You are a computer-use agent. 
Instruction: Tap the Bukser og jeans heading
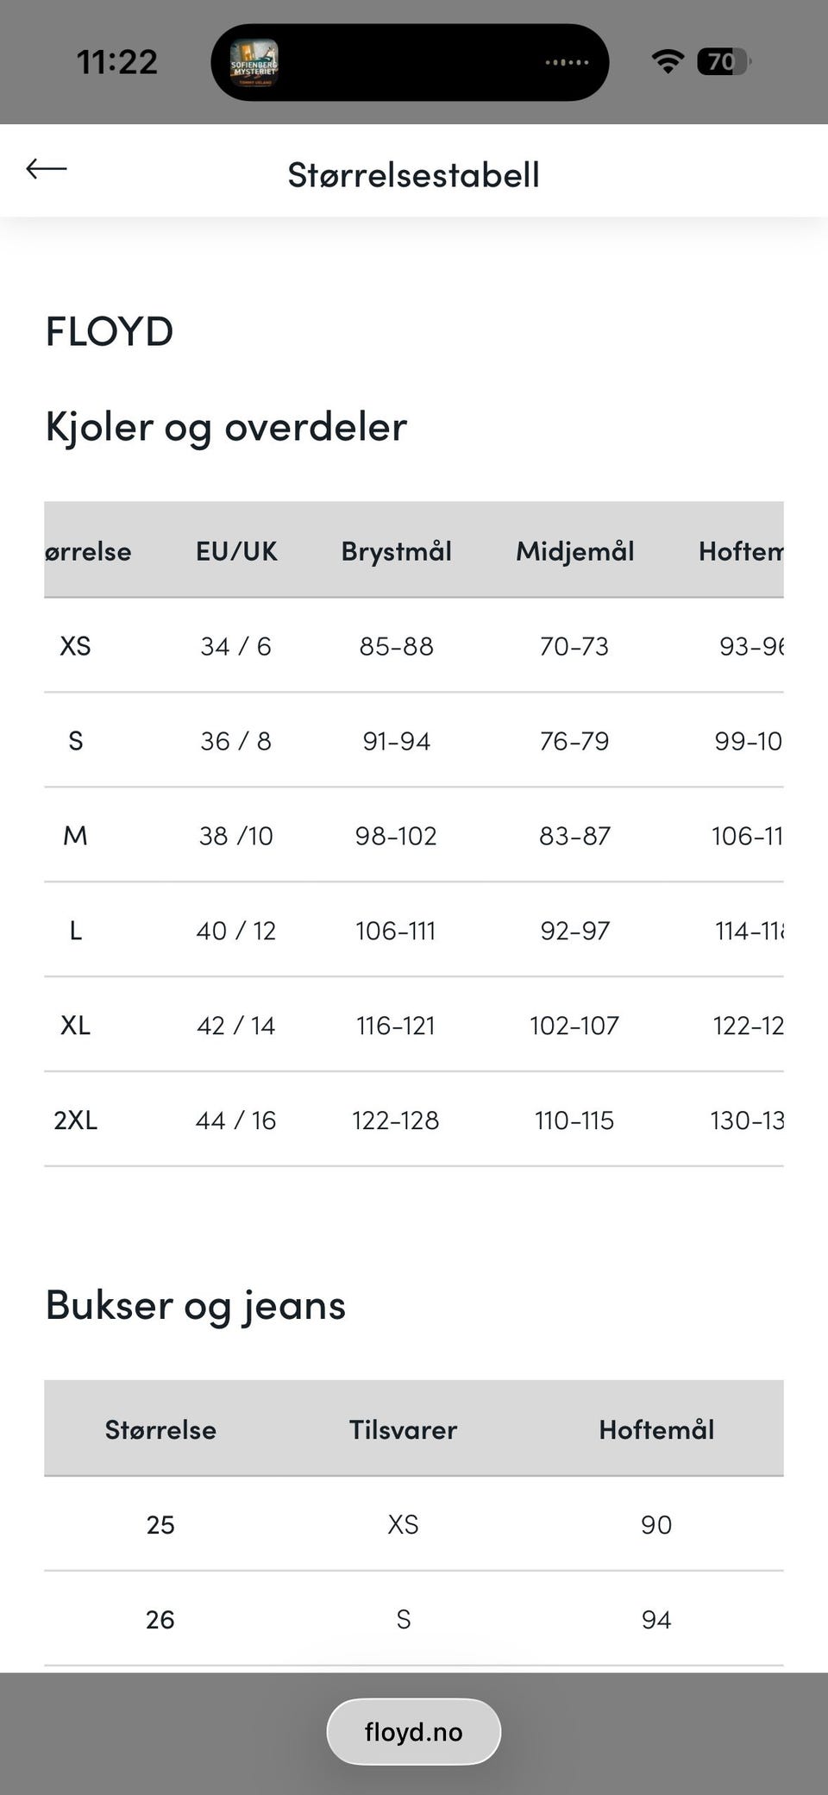tap(196, 1305)
